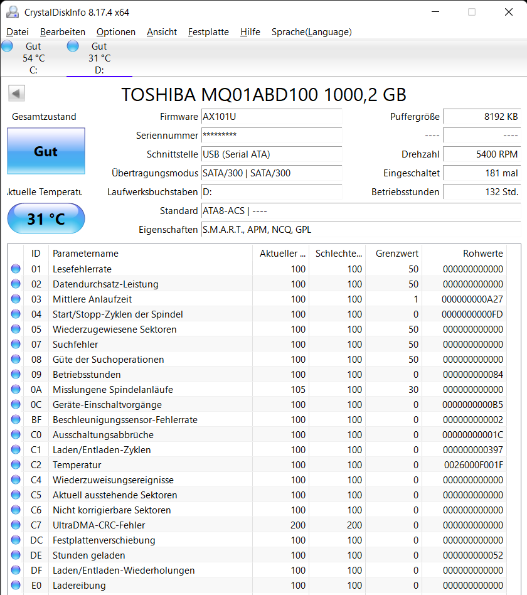Open the Ansicht menu
Viewport: 527px width, 595px height.
coord(161,32)
